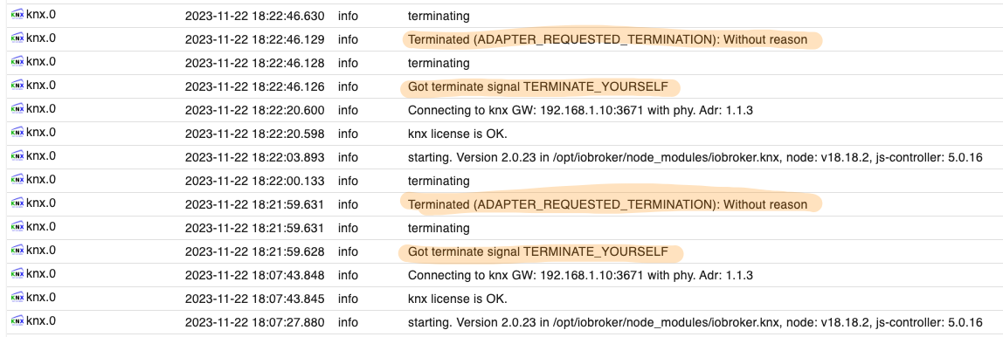Click the KNX icon on the 18:22:20.600 row
The width and height of the screenshot is (1003, 337).
click(x=17, y=109)
